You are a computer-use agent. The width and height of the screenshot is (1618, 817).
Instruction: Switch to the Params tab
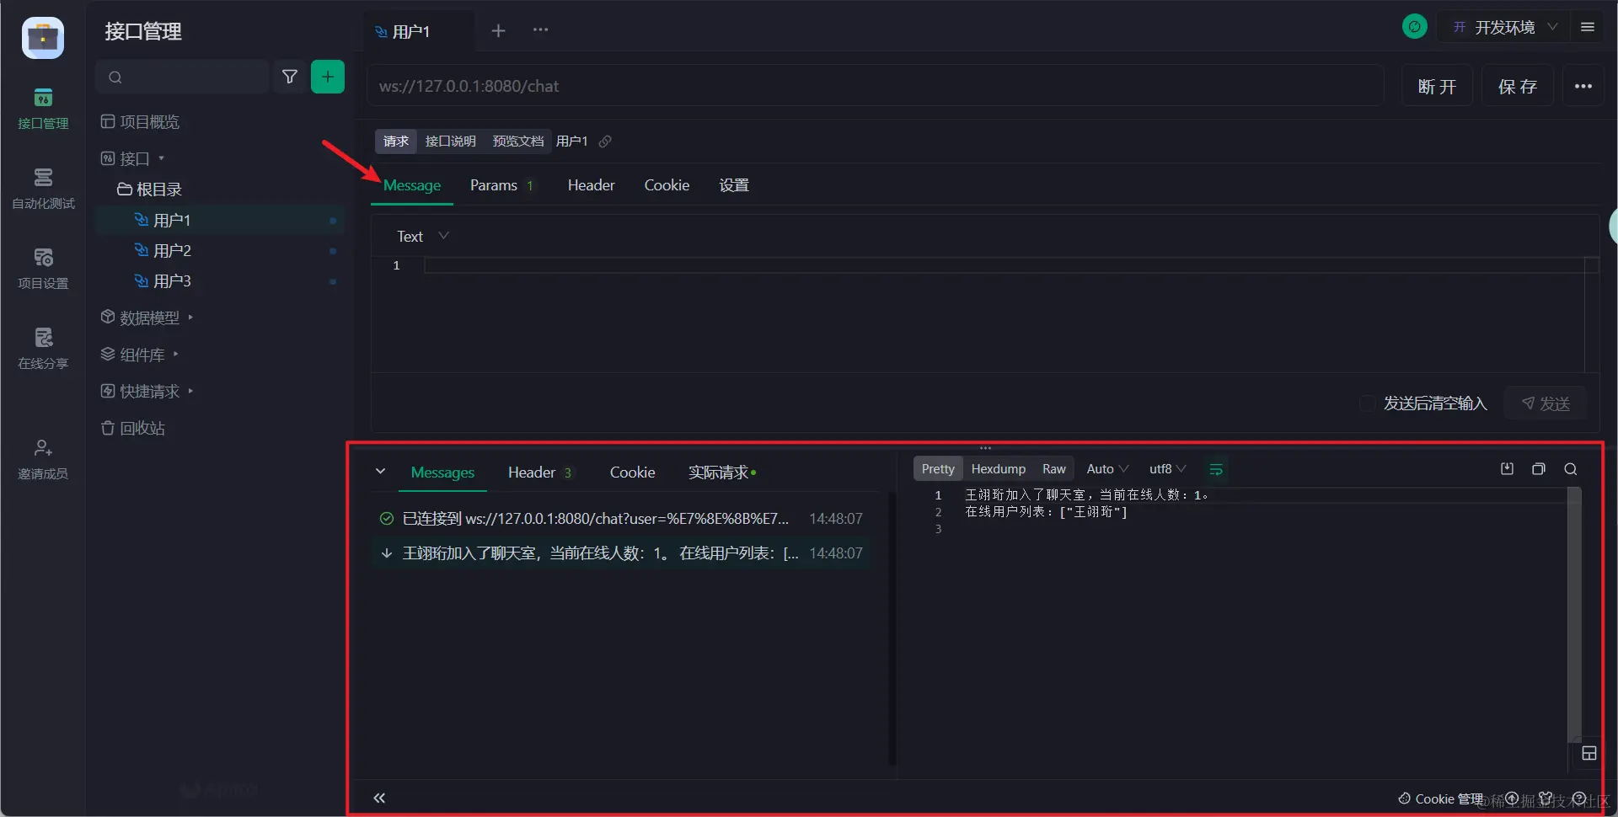click(501, 185)
